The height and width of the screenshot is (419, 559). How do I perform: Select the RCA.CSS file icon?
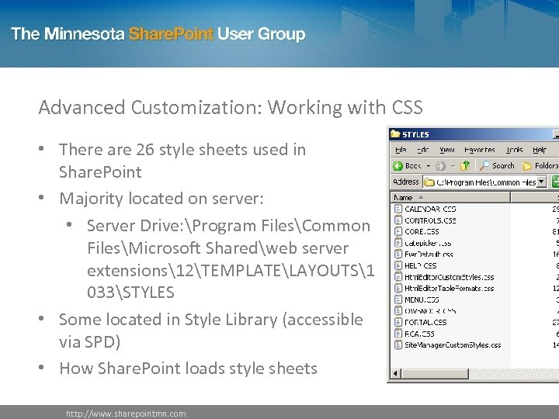[x=398, y=334]
